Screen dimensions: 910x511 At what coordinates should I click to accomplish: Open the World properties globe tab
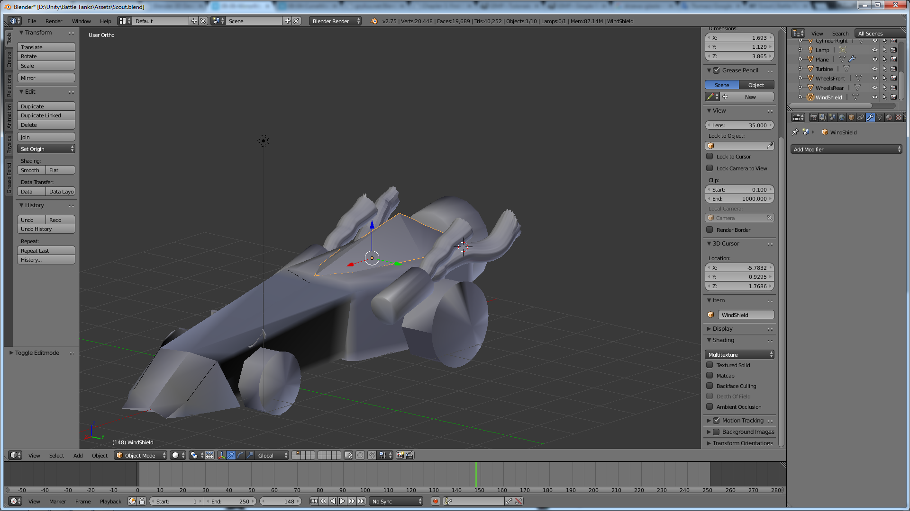click(x=842, y=117)
